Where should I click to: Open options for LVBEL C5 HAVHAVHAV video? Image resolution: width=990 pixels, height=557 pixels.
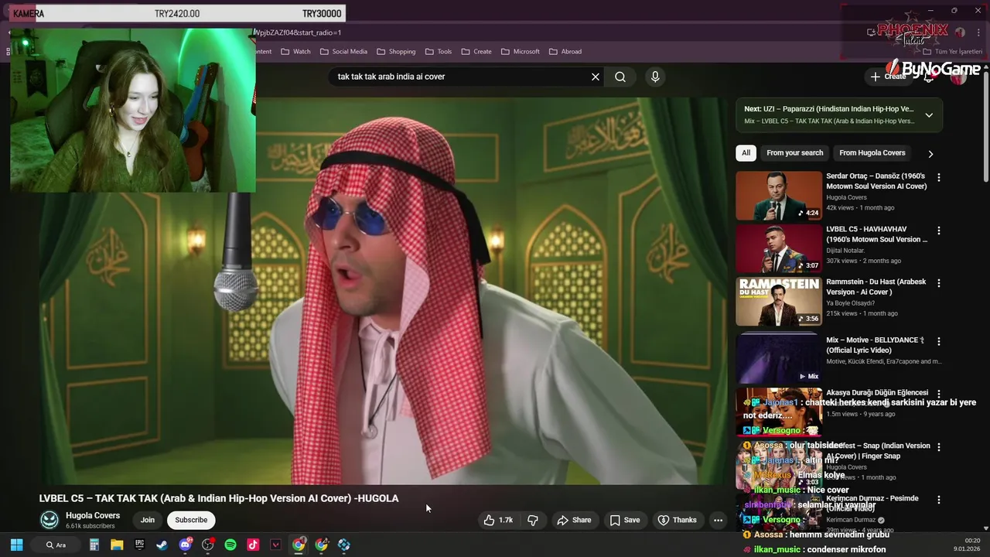(939, 231)
